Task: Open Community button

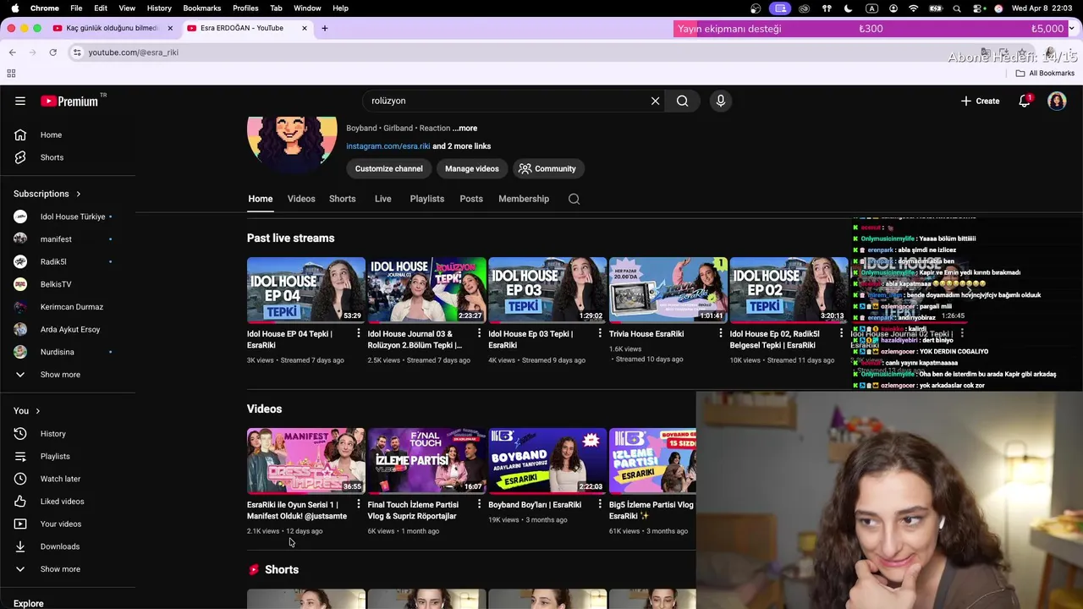Action: [547, 168]
